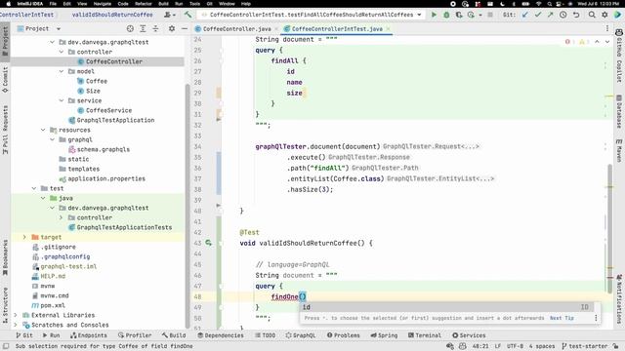Click test-starter git branch widget

click(x=584, y=346)
